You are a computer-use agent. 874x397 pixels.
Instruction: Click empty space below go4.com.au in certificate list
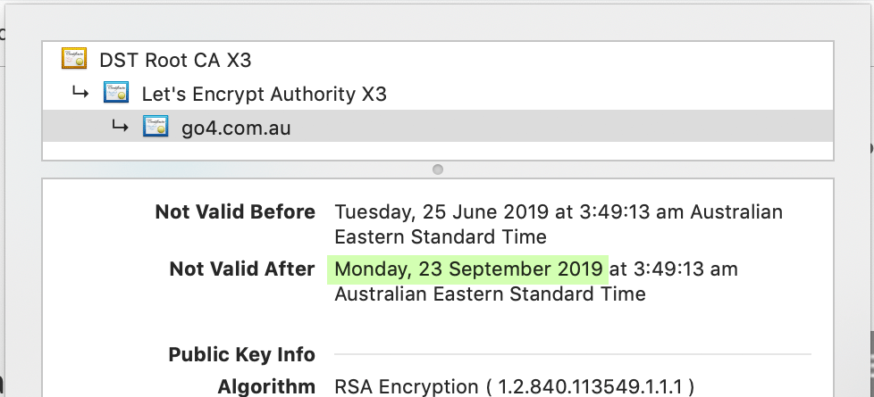click(438, 151)
